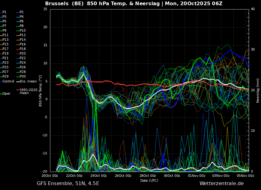Click the 1991-2020 mean legend entry
This screenshot has height=190, width=261.
[x=27, y=91]
